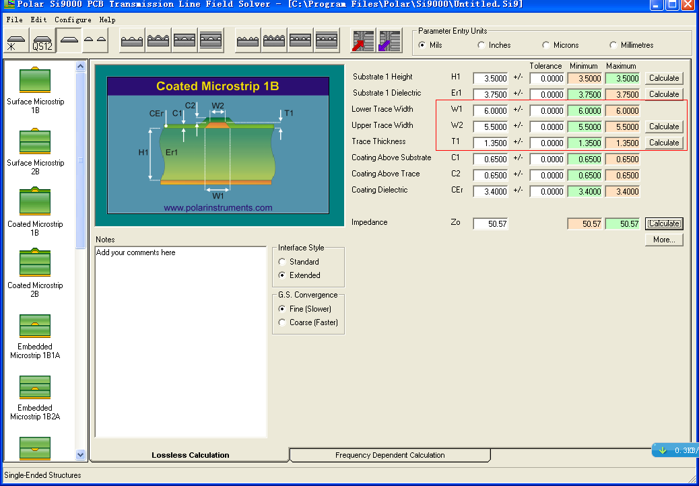Set G.S. Convergence to Fine (Slower)

[x=305, y=309]
